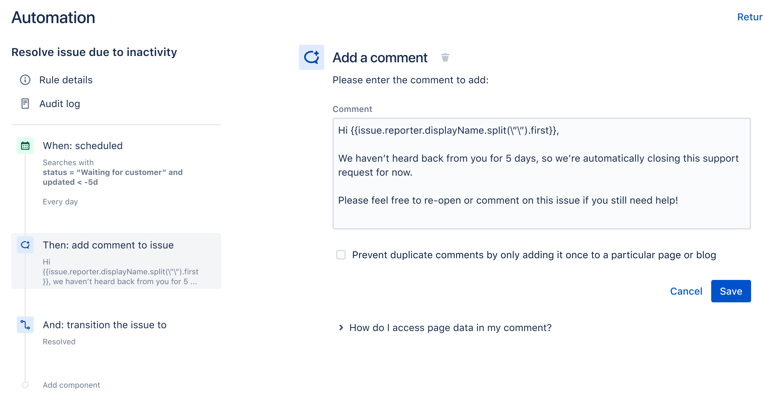Click the Add component circle marker
763x408 pixels.
25,385
